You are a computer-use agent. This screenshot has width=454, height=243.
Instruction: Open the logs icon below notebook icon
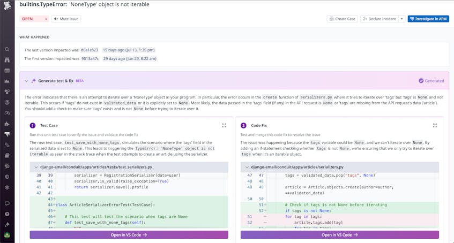tap(8, 166)
